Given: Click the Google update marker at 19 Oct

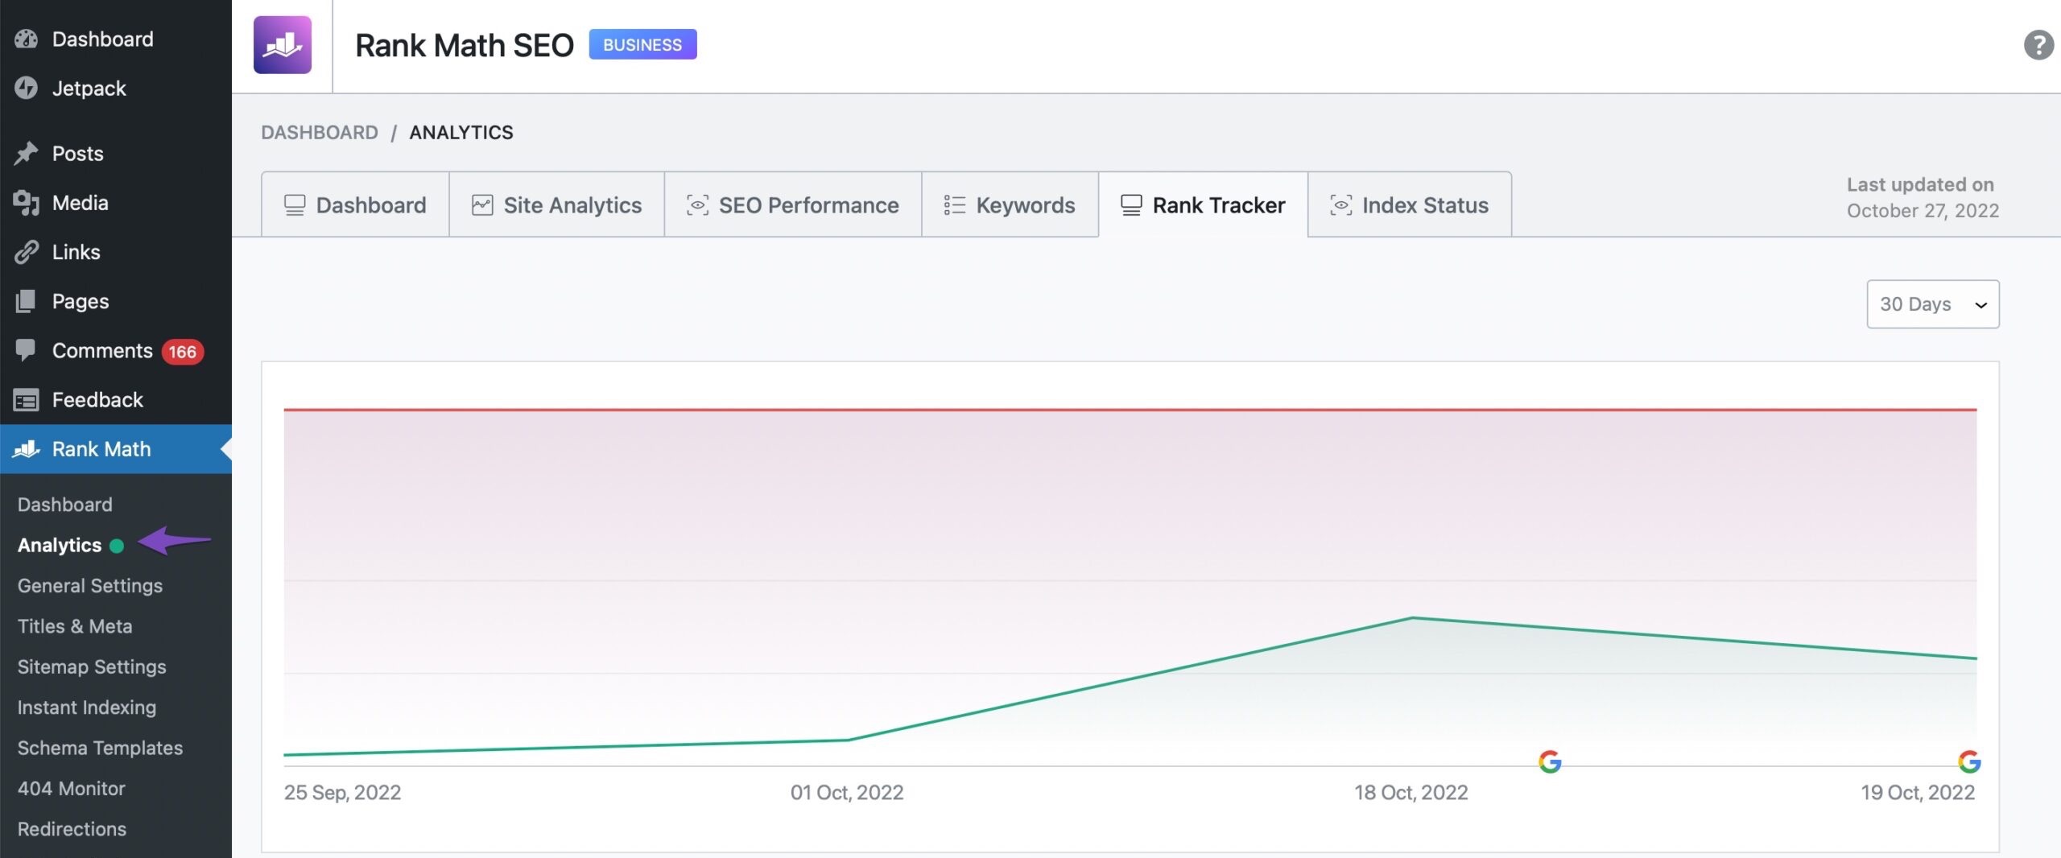Looking at the screenshot, I should 1969,761.
